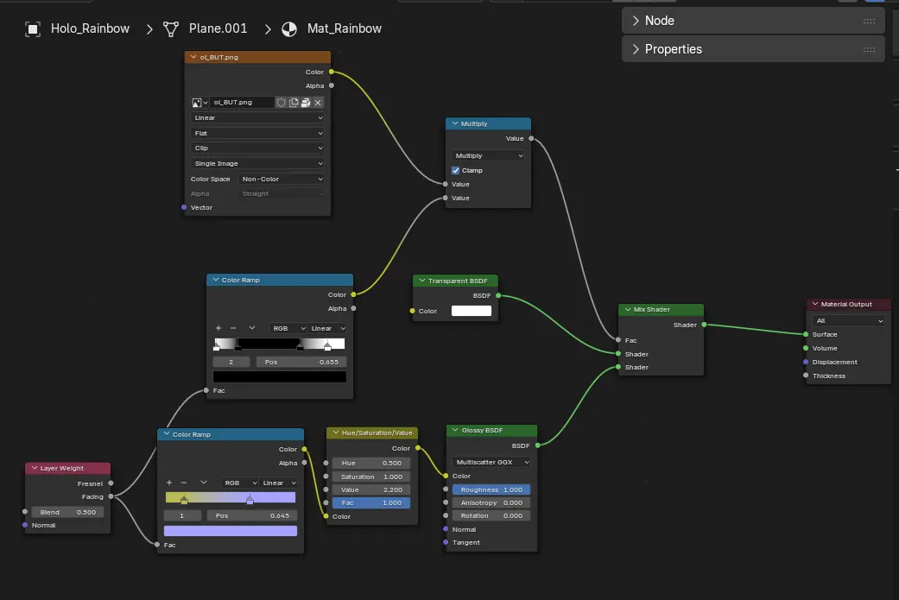Open the Color Space Non-Color dropdown
The image size is (899, 600).
tap(282, 179)
